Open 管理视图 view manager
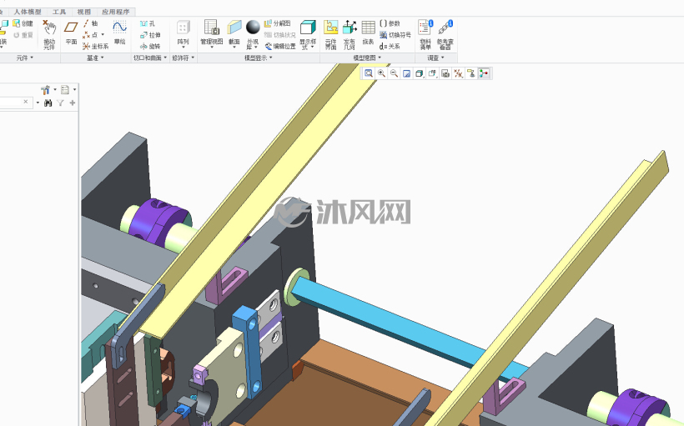 [212, 33]
